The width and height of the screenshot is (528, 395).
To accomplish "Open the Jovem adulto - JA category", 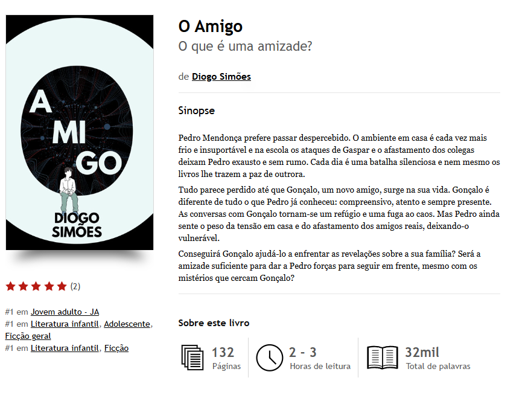I will click(65, 312).
